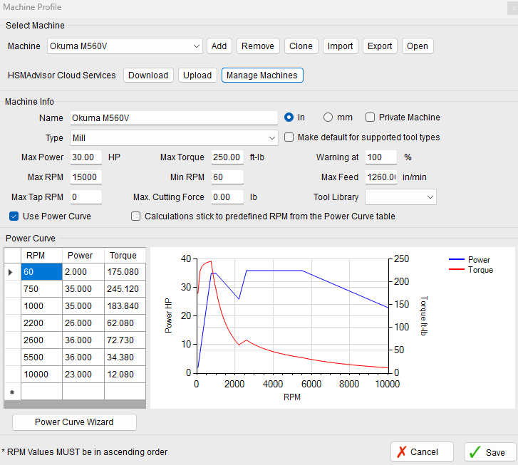
Task: Expand the machine Type dropdown
Action: click(272, 138)
